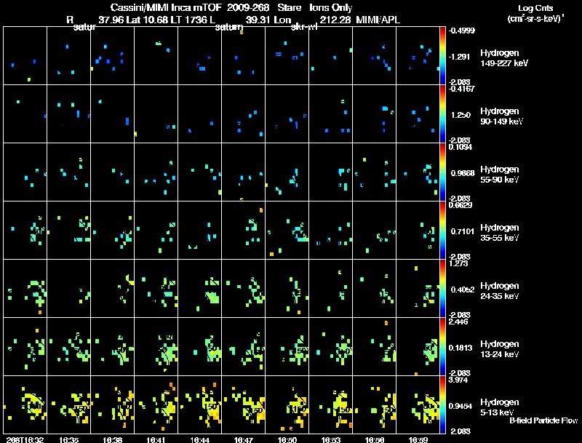Click the '2009-268' date in the title

[248, 7]
